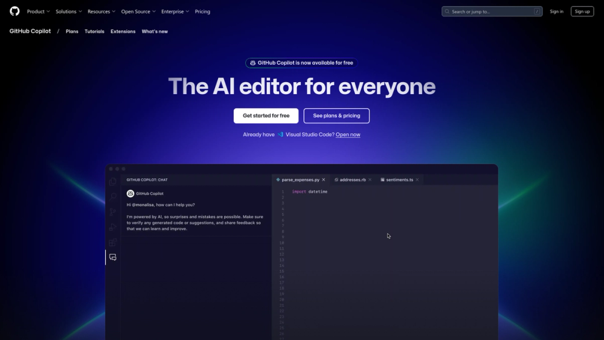The image size is (604, 340).
Task: Focus the Search or jump to field
Action: [x=492, y=11]
